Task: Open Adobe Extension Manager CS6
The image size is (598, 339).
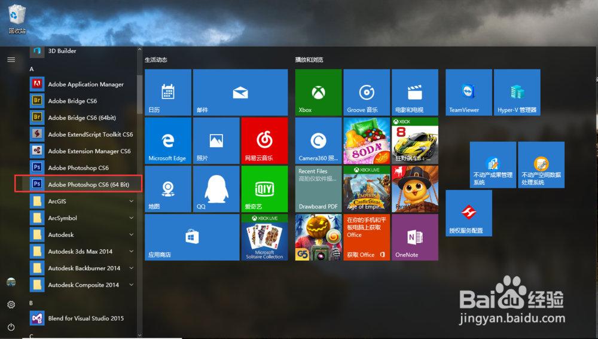Action: point(83,151)
